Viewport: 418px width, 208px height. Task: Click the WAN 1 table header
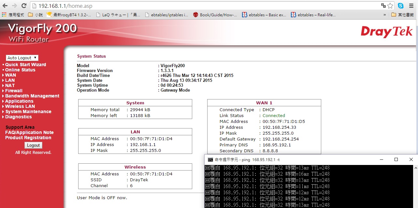tap(264, 103)
